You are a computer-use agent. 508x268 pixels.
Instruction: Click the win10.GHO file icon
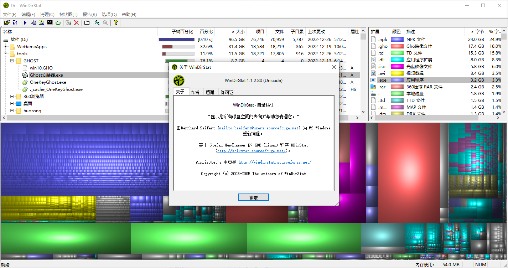[25, 68]
